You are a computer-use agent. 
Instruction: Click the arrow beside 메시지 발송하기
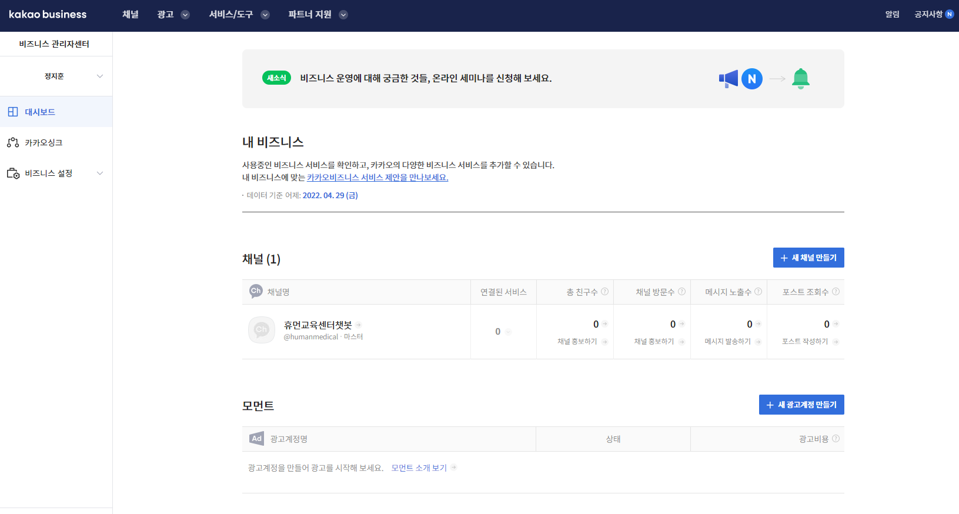(758, 342)
